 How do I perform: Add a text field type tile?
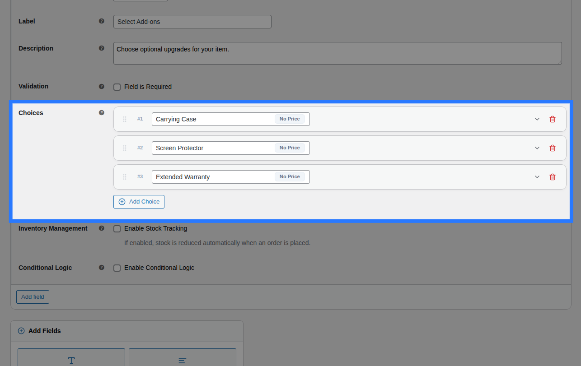tap(71, 357)
